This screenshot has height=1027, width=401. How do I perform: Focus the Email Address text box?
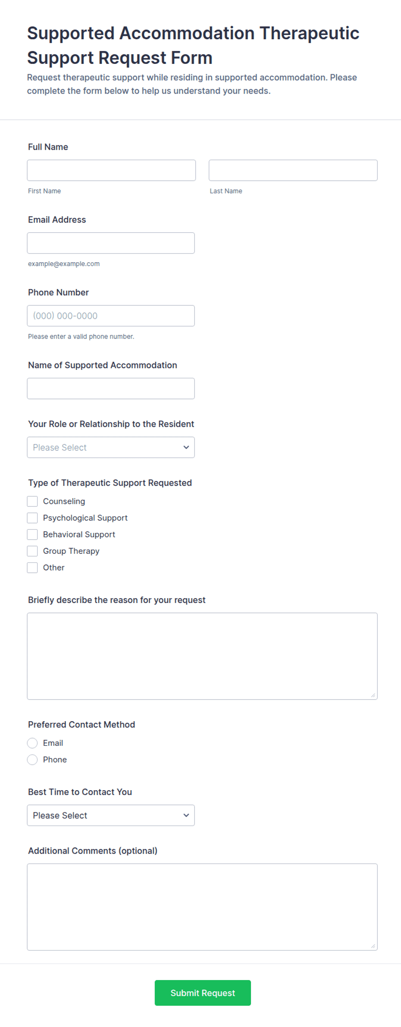(x=111, y=243)
